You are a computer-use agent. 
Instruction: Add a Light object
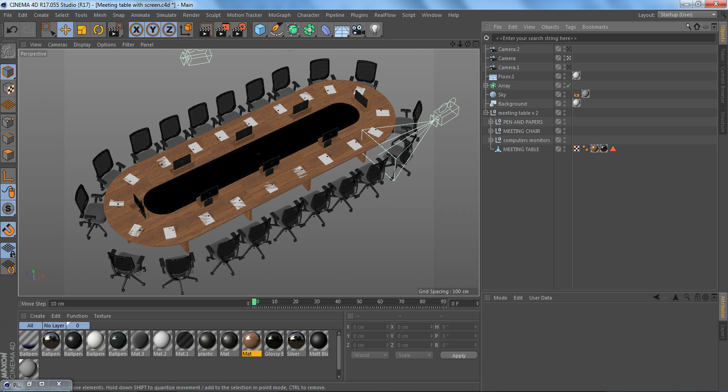click(375, 30)
